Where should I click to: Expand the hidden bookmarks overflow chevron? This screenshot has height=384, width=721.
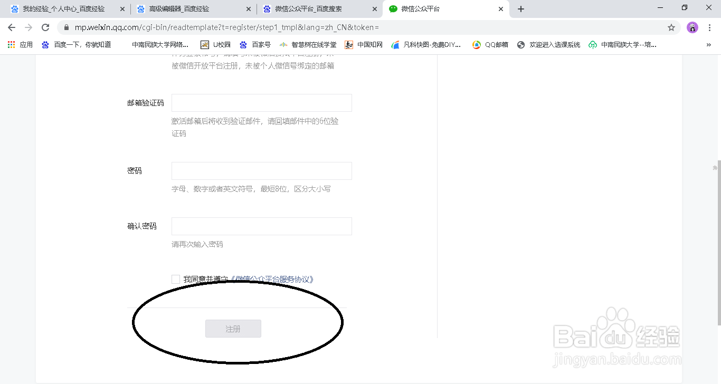pyautogui.click(x=709, y=44)
